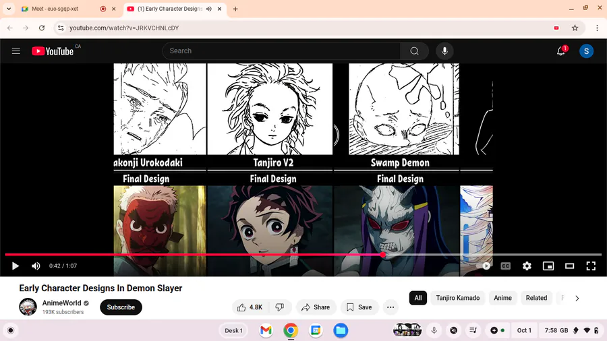Like the video with thumbs up
Image resolution: width=607 pixels, height=341 pixels.
coord(250,307)
